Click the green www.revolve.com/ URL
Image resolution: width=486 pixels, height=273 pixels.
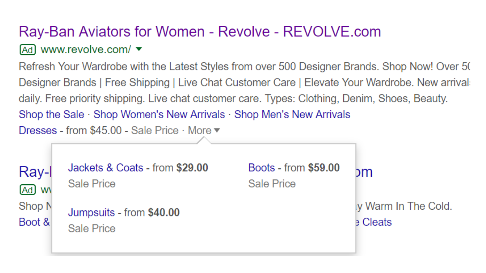[86, 49]
